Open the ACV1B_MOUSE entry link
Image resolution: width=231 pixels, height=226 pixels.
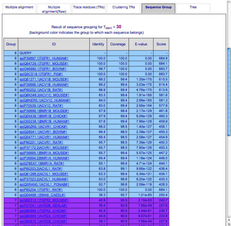[x=44, y=79]
